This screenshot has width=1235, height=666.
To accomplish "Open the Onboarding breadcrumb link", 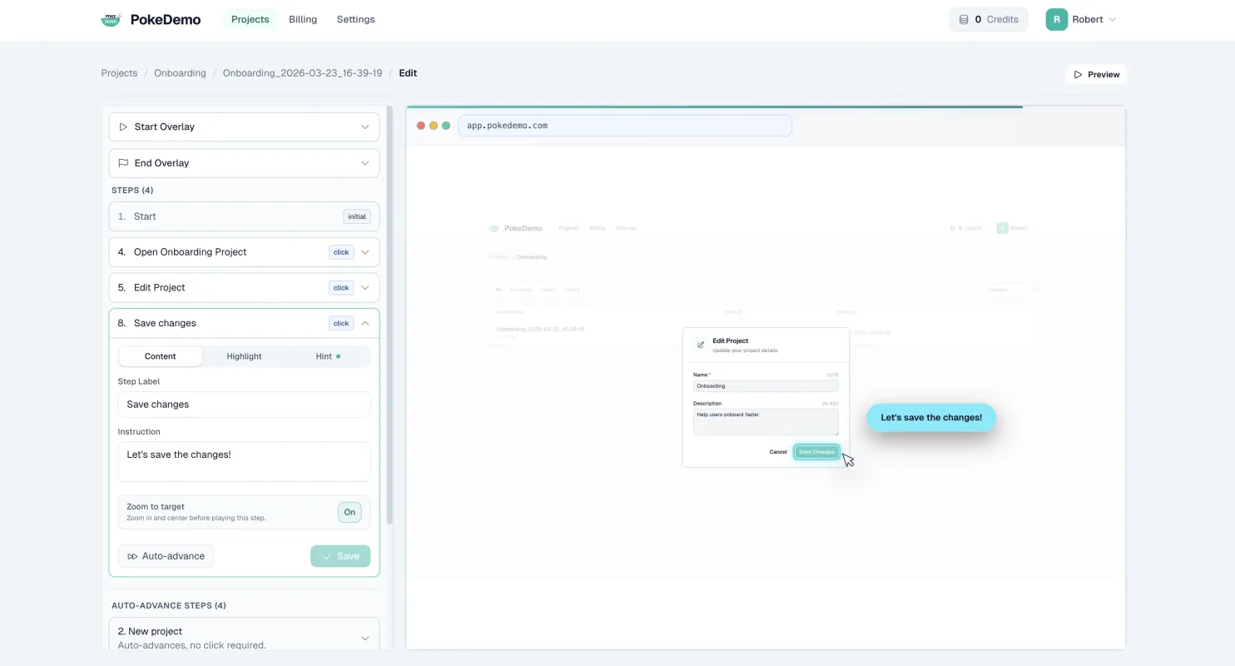I will 180,73.
